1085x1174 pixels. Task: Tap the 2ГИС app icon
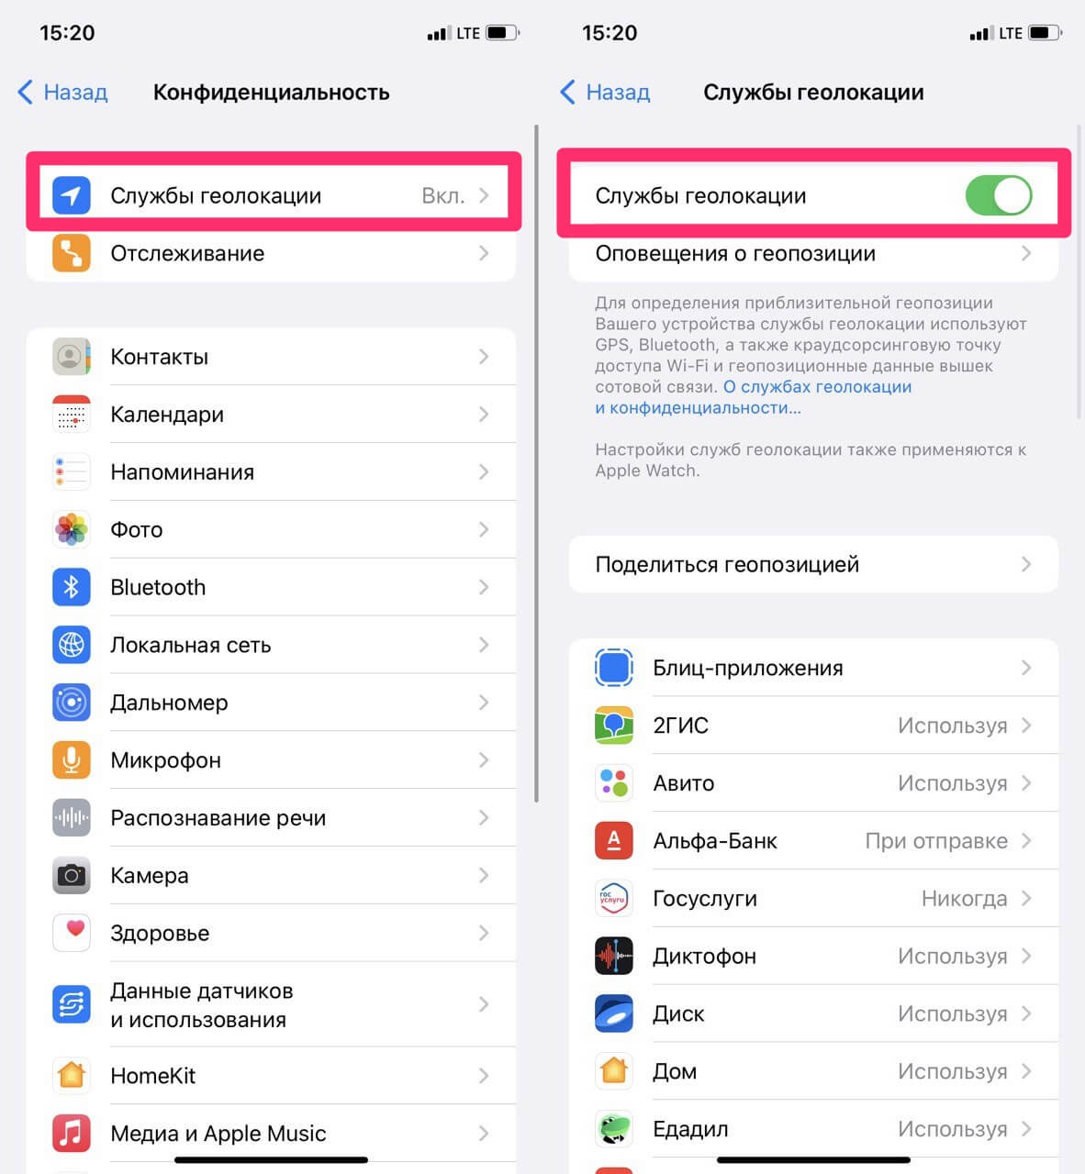pyautogui.click(x=613, y=725)
